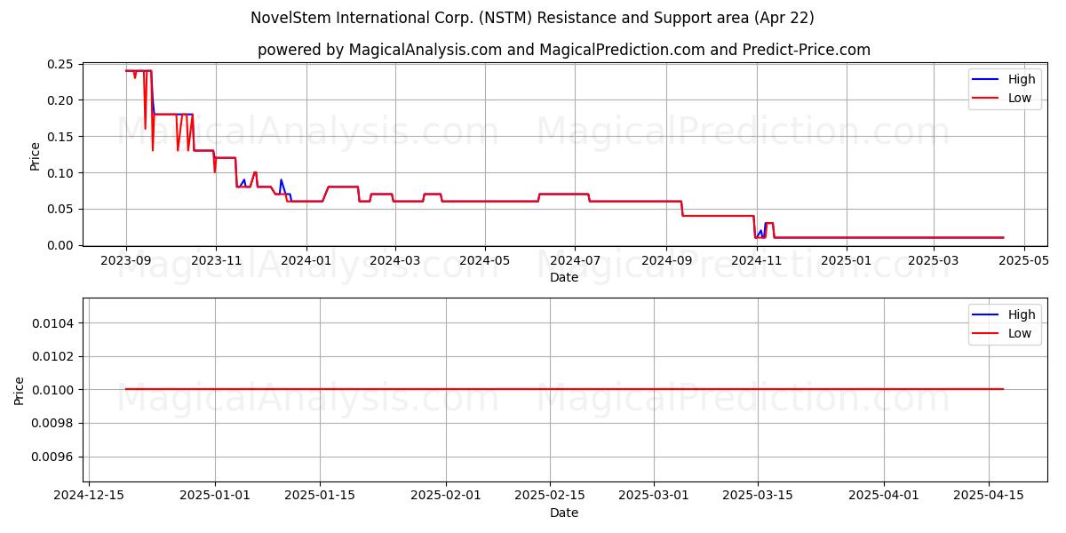The image size is (1066, 533).
Task: Click the 0.20 price tick label
Action: (60, 100)
